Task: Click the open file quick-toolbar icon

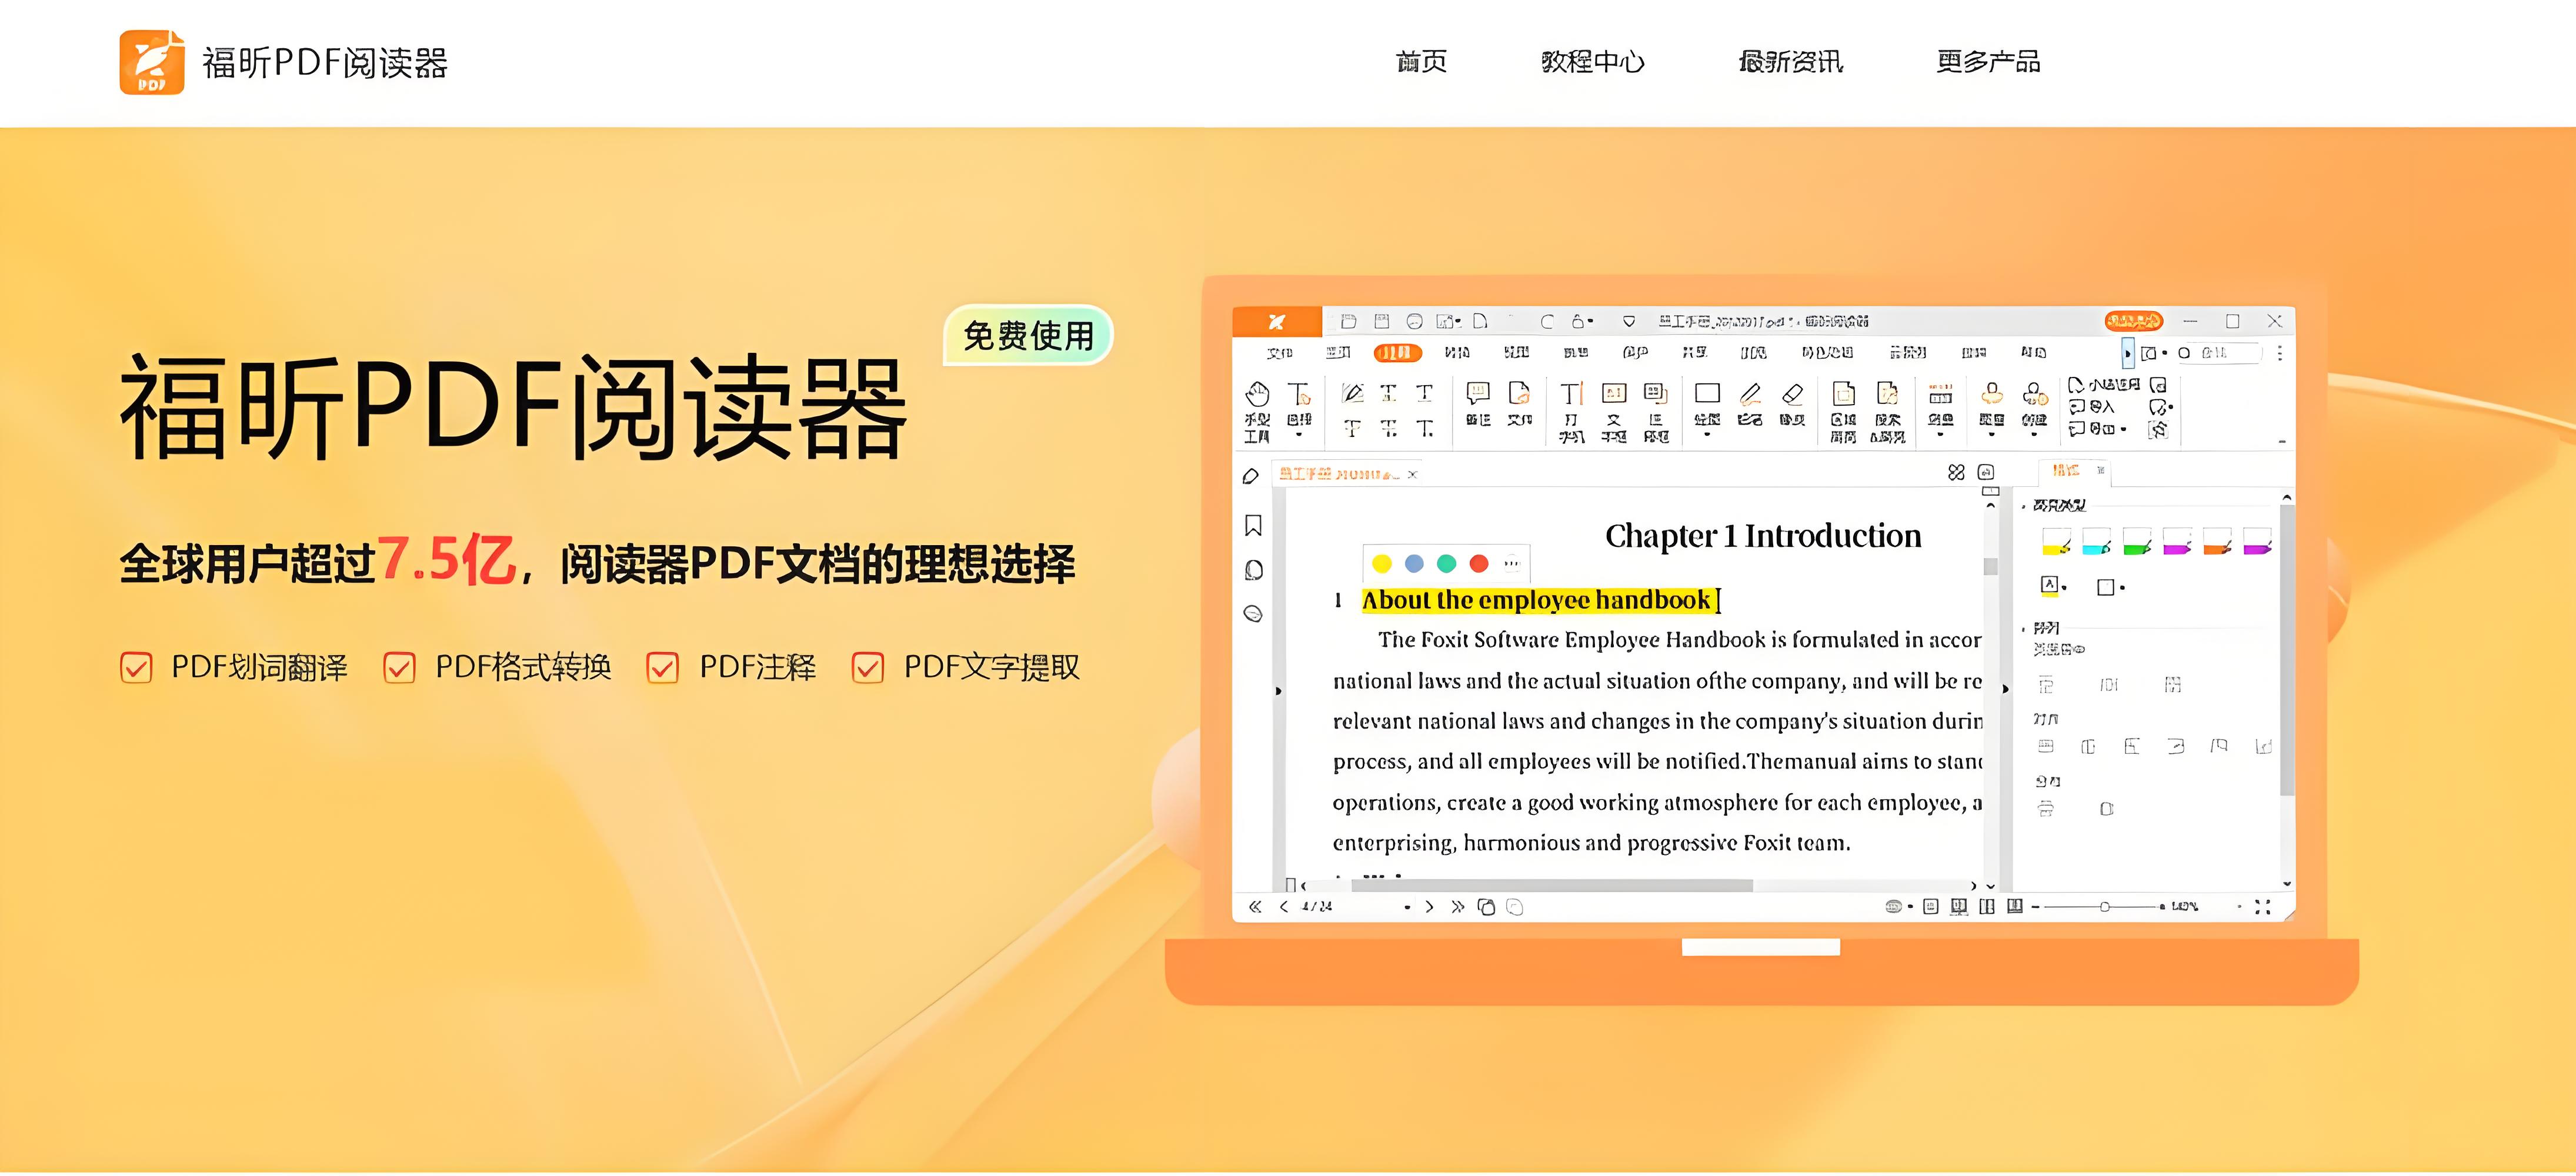Action: tap(1348, 321)
